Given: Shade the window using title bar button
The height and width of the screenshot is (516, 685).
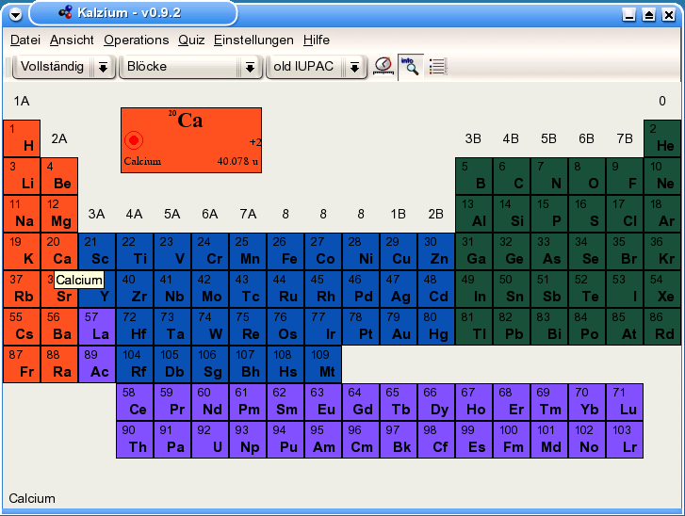Looking at the screenshot, I should pyautogui.click(x=649, y=14).
